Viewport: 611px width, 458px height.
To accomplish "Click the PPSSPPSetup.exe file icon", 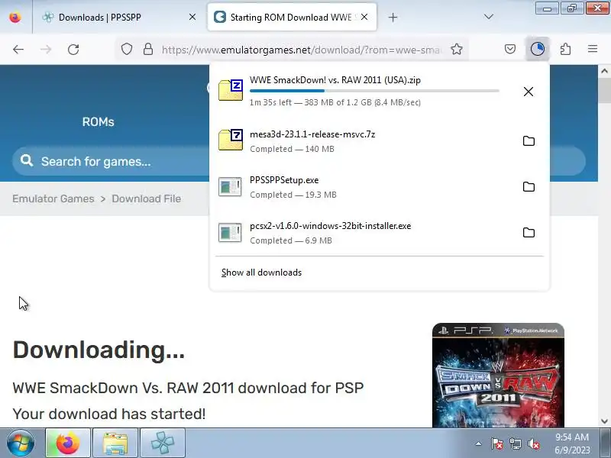I will coord(230,187).
